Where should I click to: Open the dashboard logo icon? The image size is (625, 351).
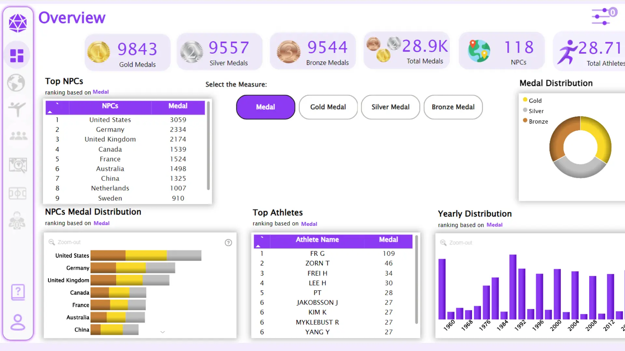[x=18, y=23]
